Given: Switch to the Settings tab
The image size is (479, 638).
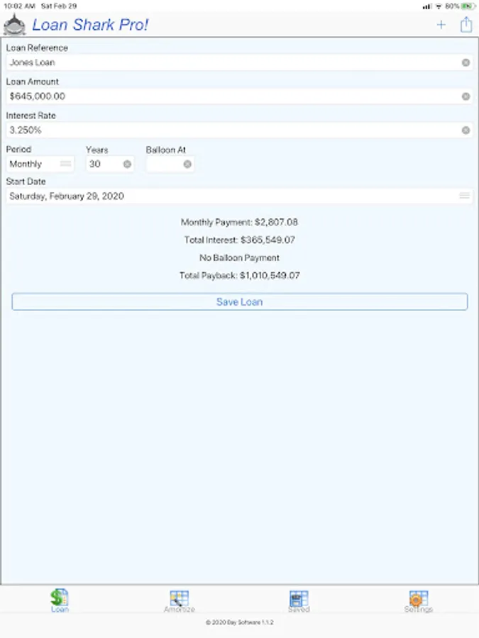Looking at the screenshot, I should click(x=418, y=601).
